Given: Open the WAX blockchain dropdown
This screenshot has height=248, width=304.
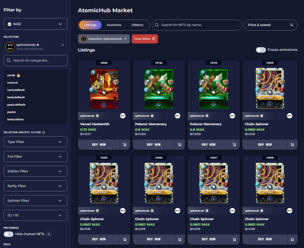Looking at the screenshot, I should [x=36, y=24].
